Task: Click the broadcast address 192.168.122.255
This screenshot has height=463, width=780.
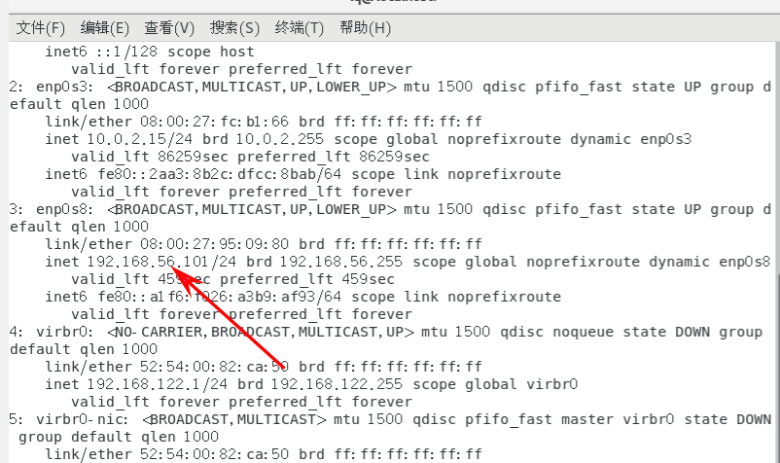Action: click(337, 384)
